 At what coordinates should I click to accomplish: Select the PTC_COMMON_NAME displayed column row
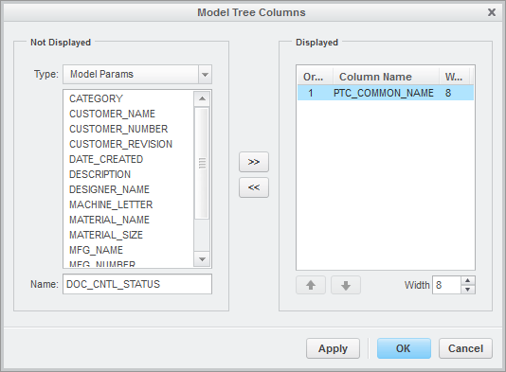(x=386, y=93)
